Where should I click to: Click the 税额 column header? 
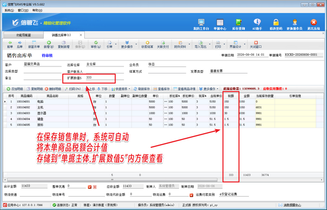pyautogui.click(x=231, y=96)
